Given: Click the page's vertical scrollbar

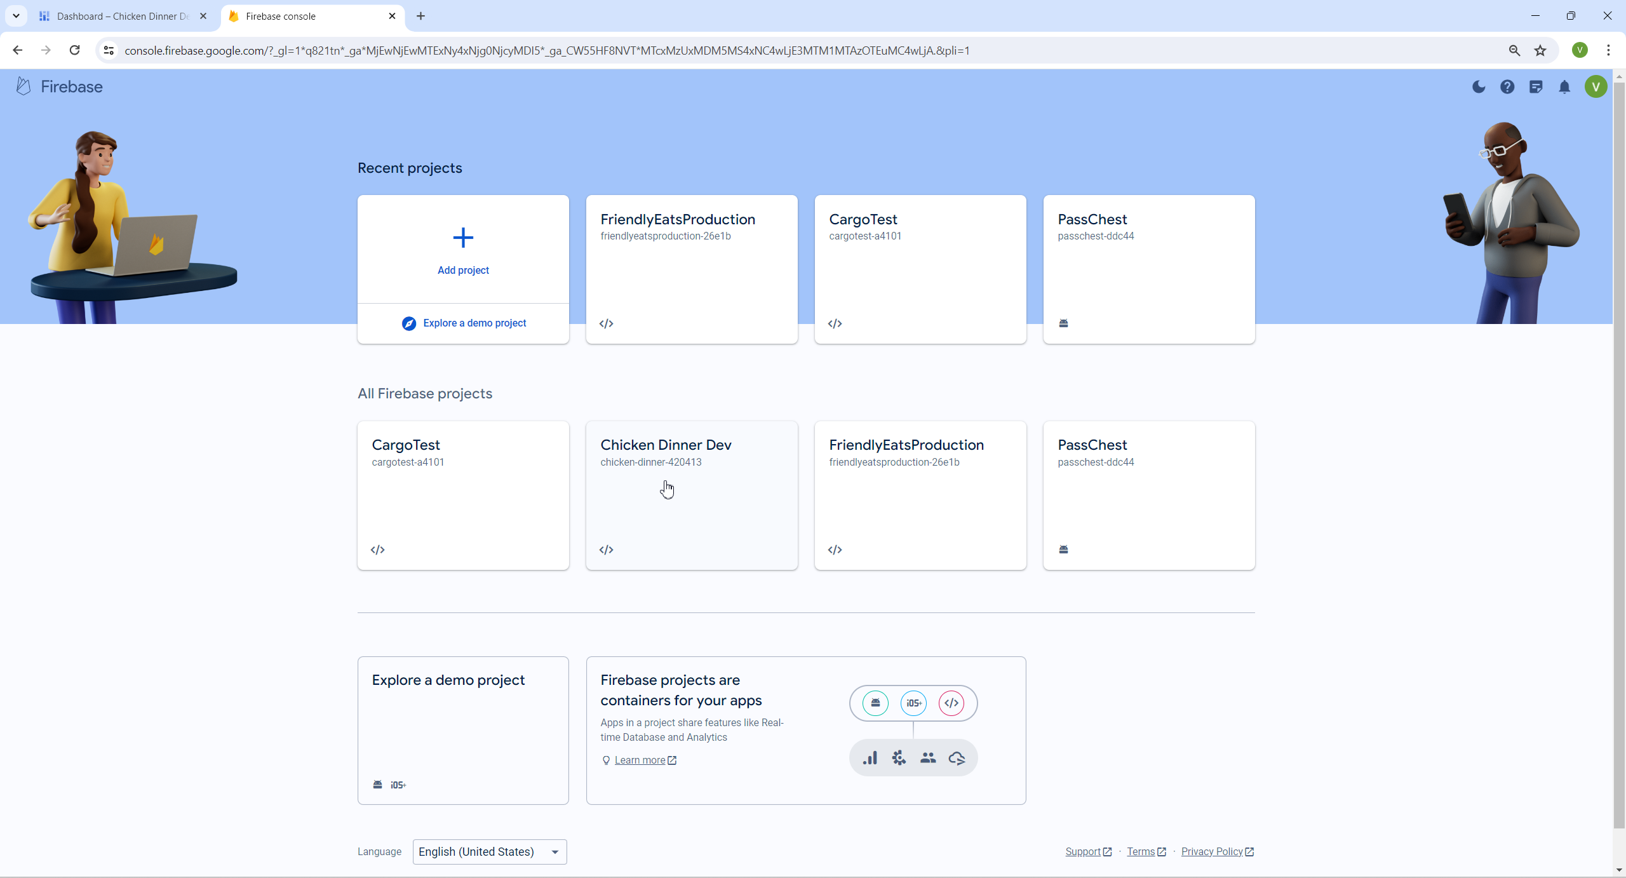Looking at the screenshot, I should click(1619, 445).
